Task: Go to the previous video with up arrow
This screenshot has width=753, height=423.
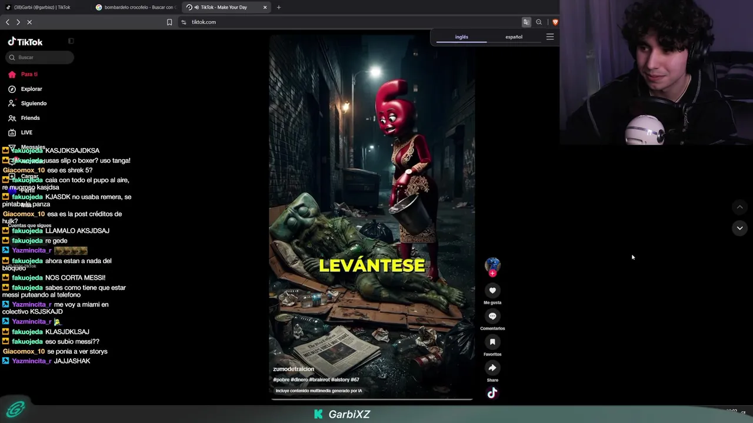Action: tap(740, 207)
